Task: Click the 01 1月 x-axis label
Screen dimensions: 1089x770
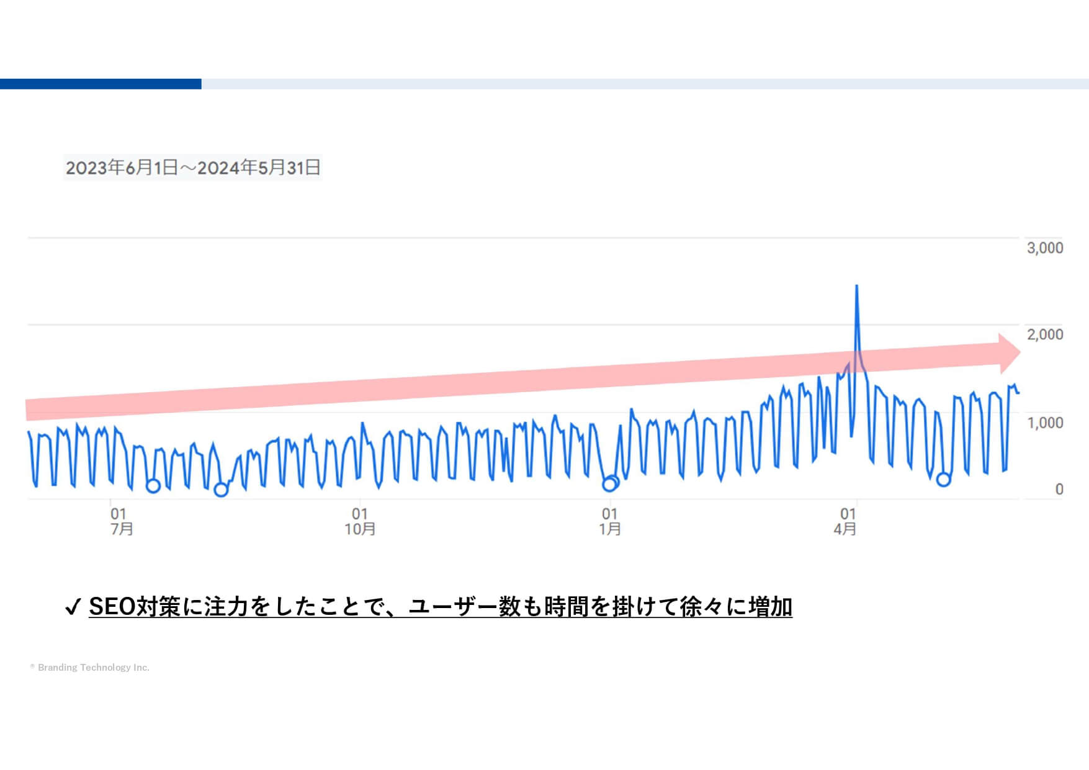Action: tap(609, 522)
